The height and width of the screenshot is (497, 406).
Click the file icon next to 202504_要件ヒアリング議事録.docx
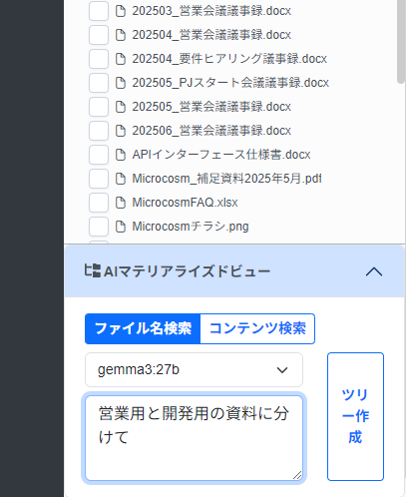tap(120, 59)
